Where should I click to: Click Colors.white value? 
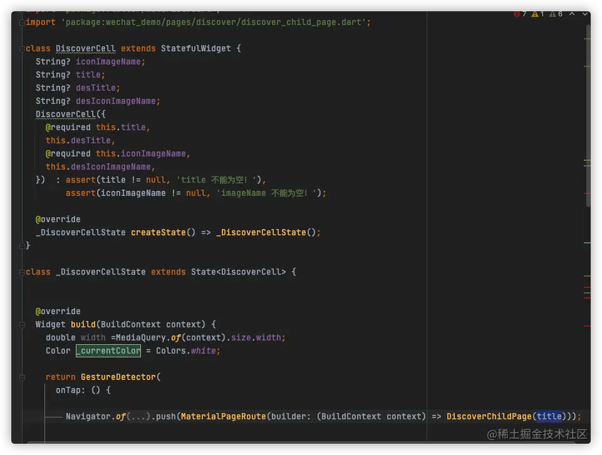point(186,350)
